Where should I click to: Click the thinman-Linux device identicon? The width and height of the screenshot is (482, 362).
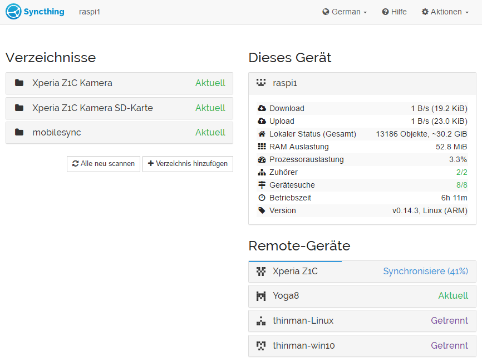pos(260,321)
